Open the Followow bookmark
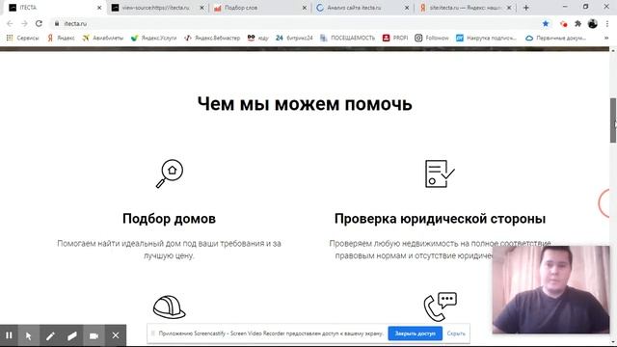Viewport: 617px width, 347px height. click(x=432, y=38)
